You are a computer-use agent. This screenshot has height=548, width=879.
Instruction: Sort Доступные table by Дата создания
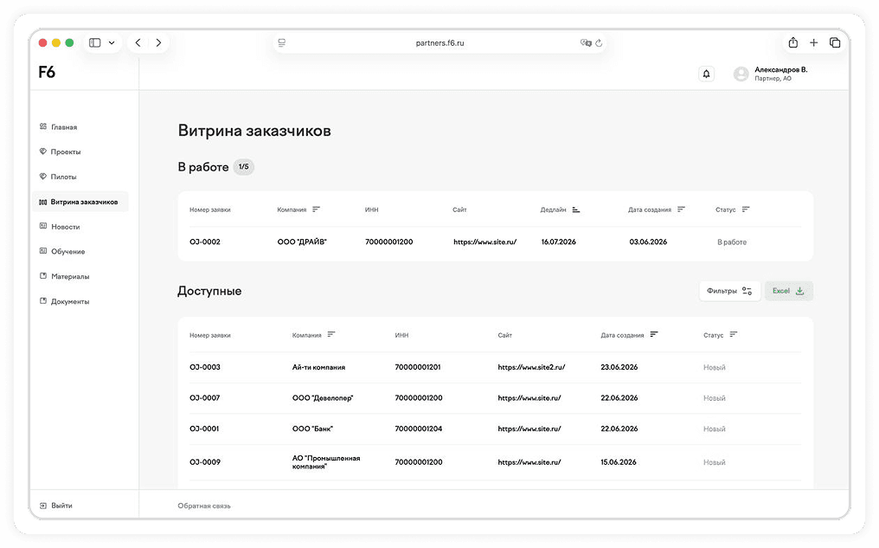pos(654,334)
